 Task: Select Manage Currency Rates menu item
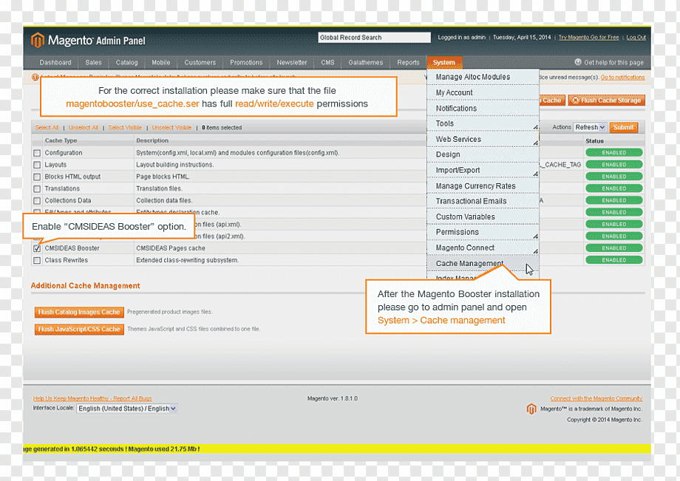(483, 185)
